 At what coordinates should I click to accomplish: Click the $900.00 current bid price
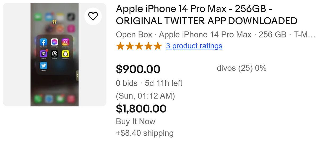138,69
